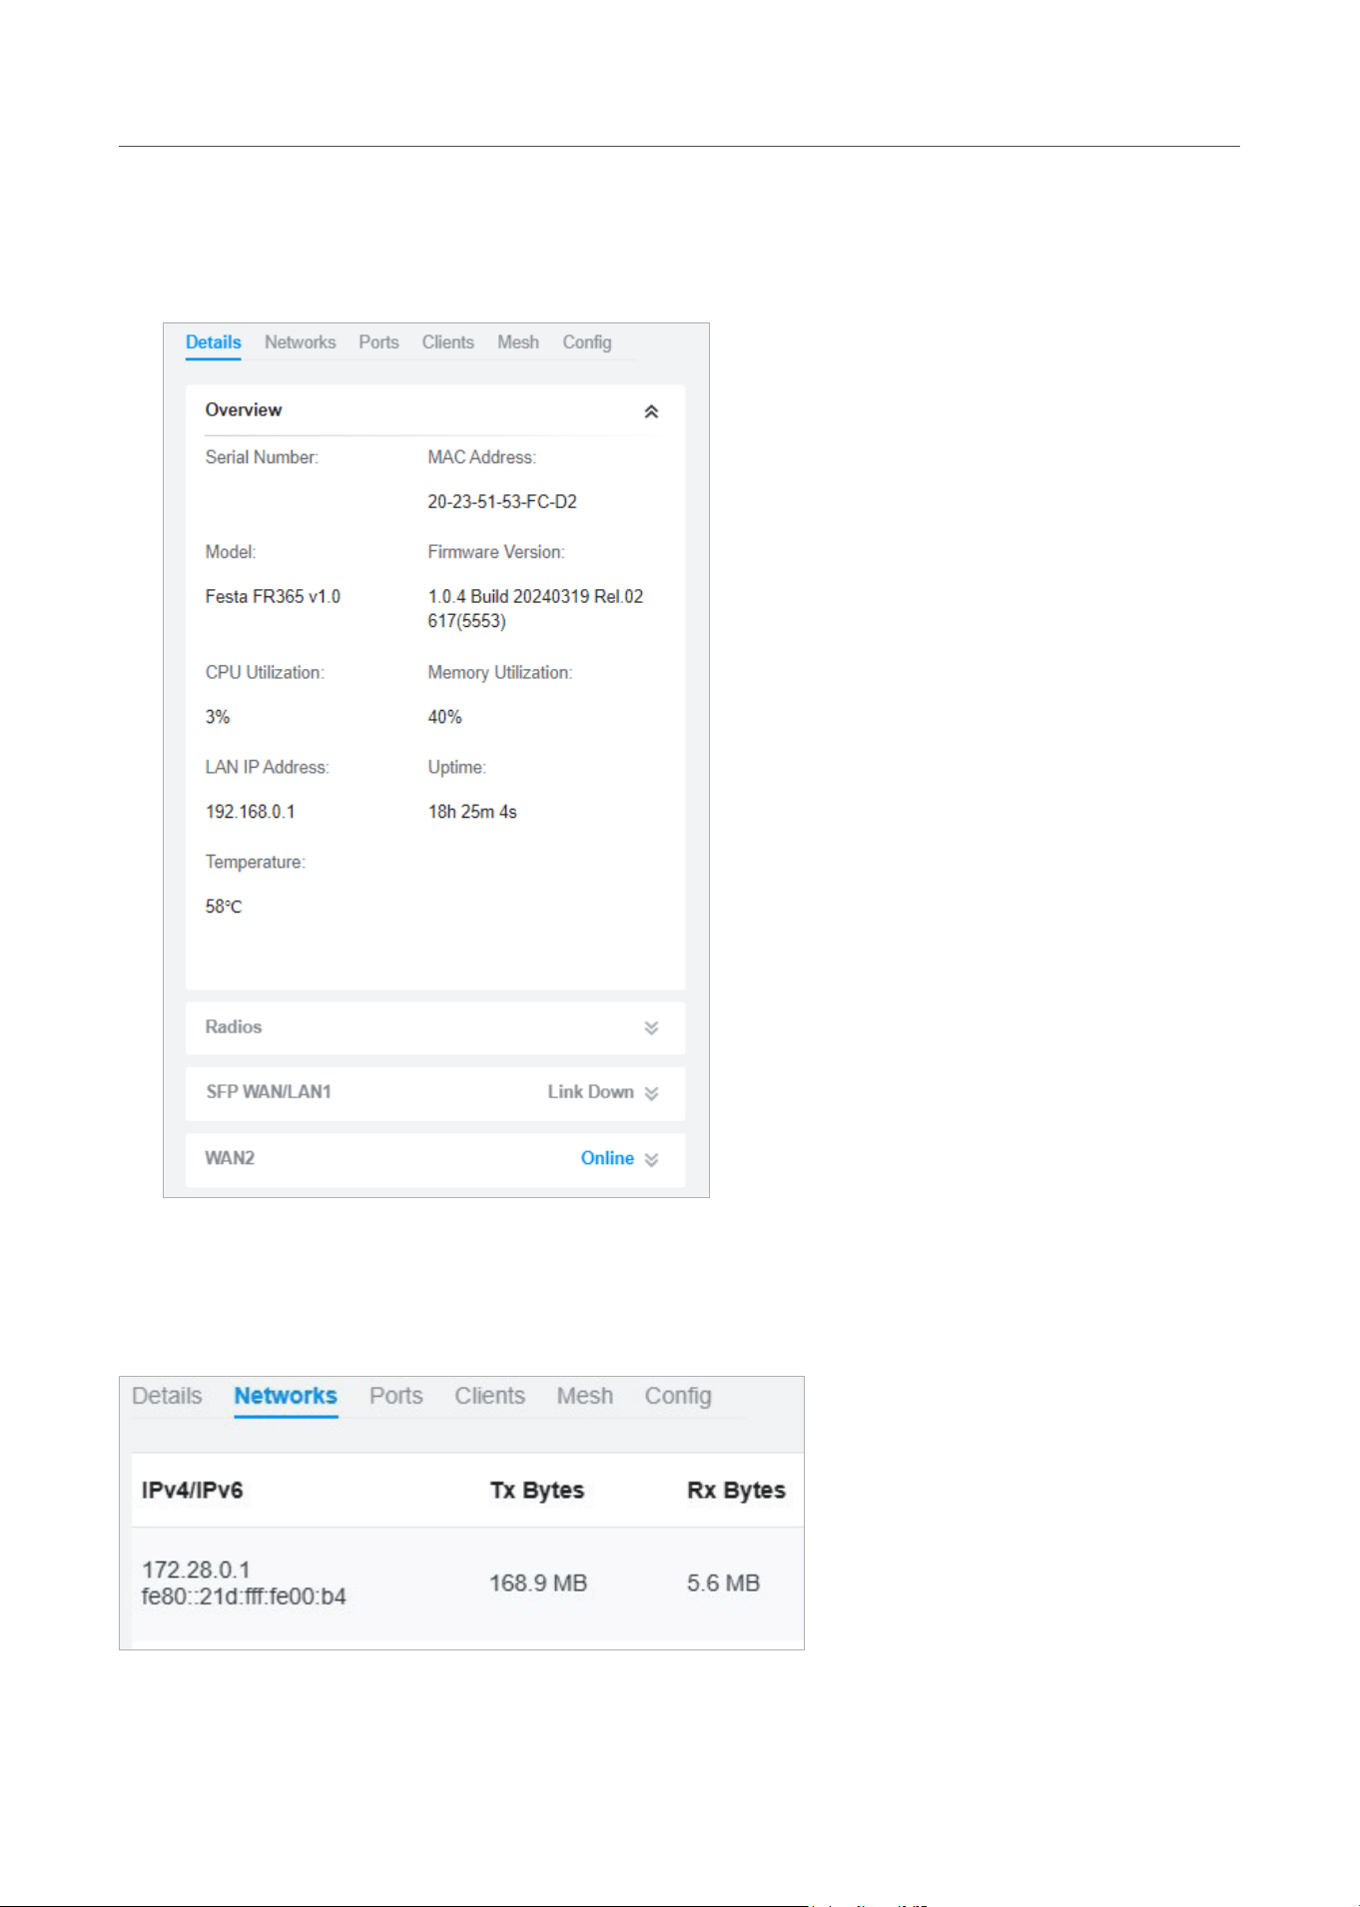Click firmware version 1.0.4 Build text
1360x1907 pixels.
point(535,609)
